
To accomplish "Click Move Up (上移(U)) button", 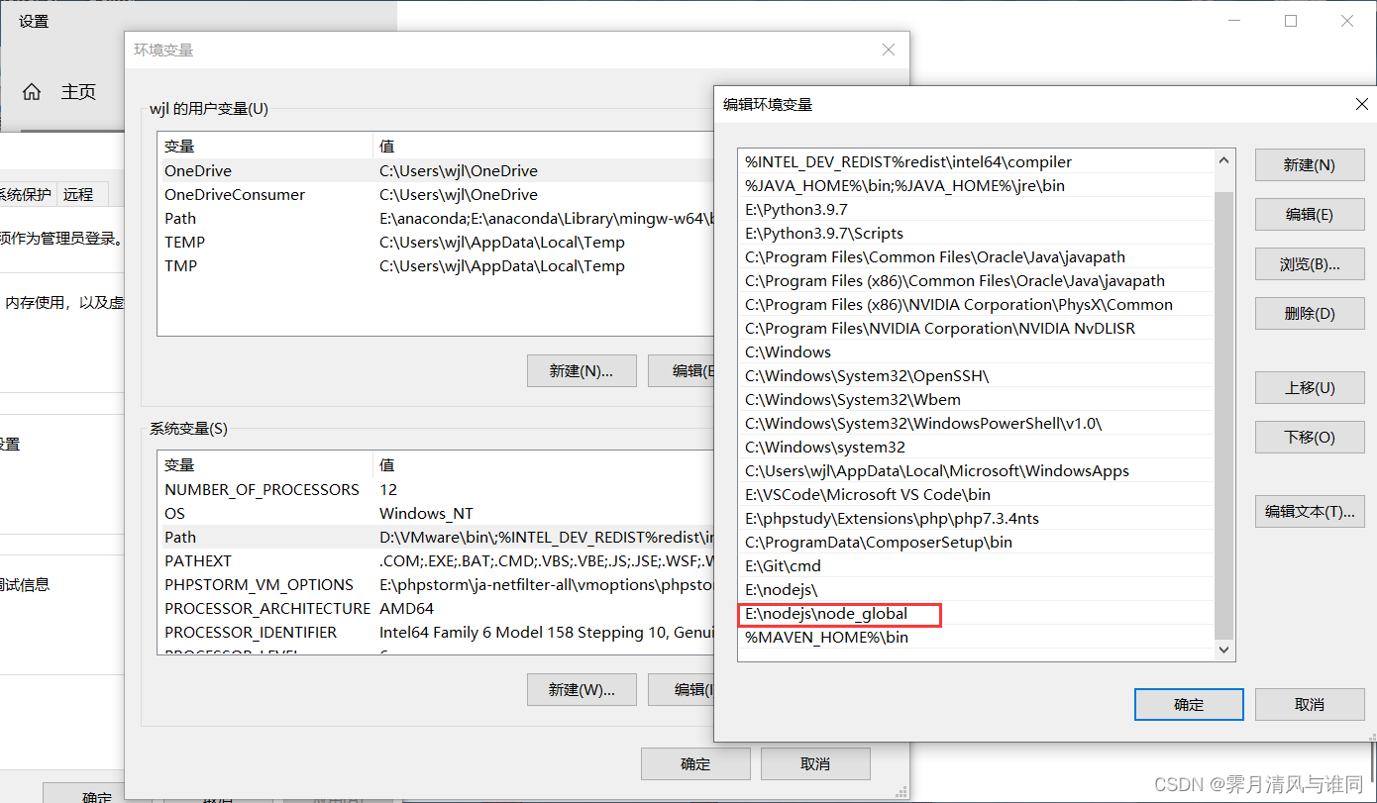I will [1310, 388].
